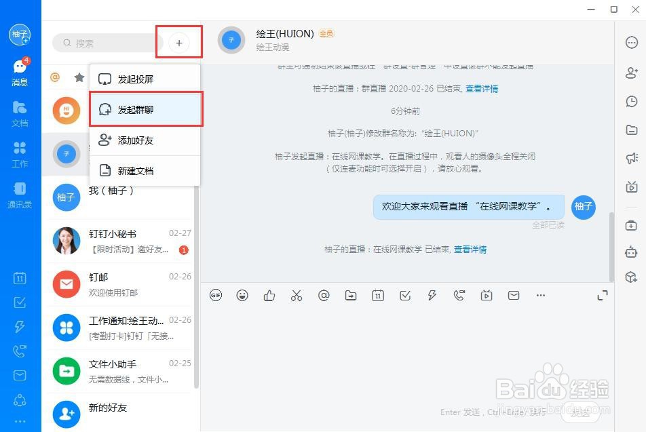The width and height of the screenshot is (646, 432).
Task: Select 发起投屏 from the dropdown menu
Action: [145, 79]
